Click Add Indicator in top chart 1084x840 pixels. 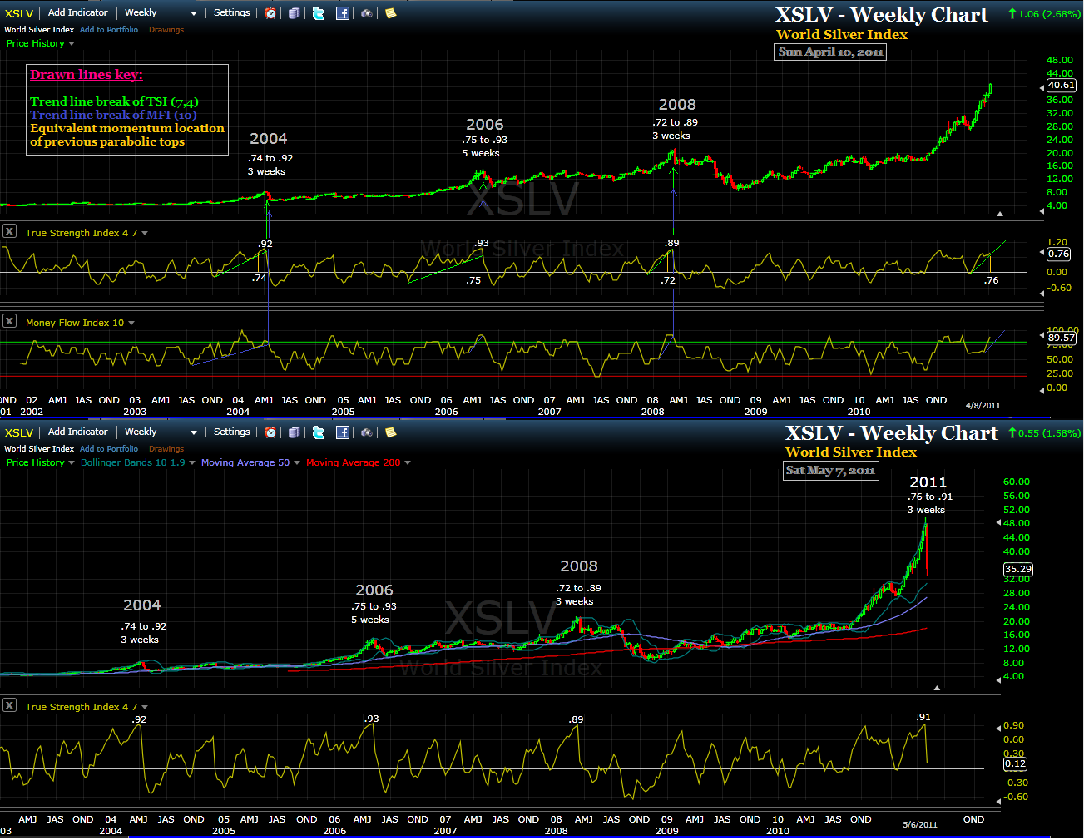point(78,12)
